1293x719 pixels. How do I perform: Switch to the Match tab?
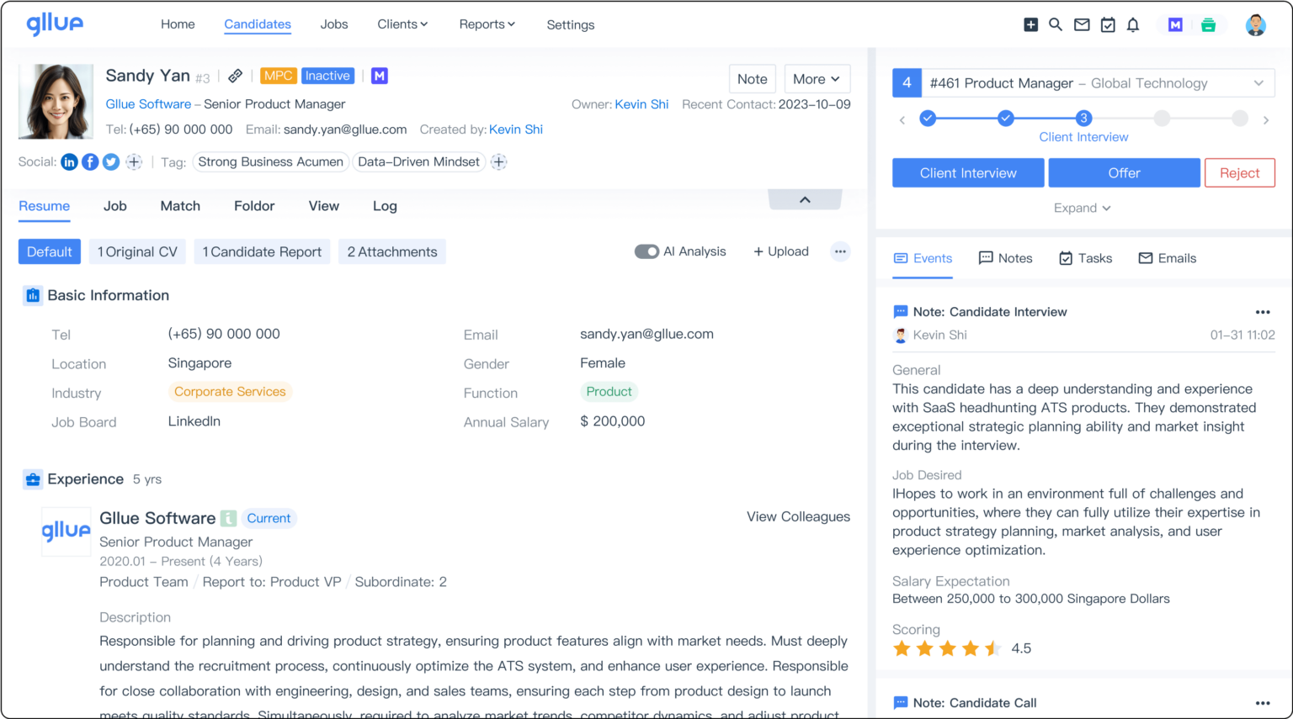point(179,206)
